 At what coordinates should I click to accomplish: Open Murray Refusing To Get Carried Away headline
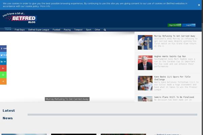(x=175, y=36)
